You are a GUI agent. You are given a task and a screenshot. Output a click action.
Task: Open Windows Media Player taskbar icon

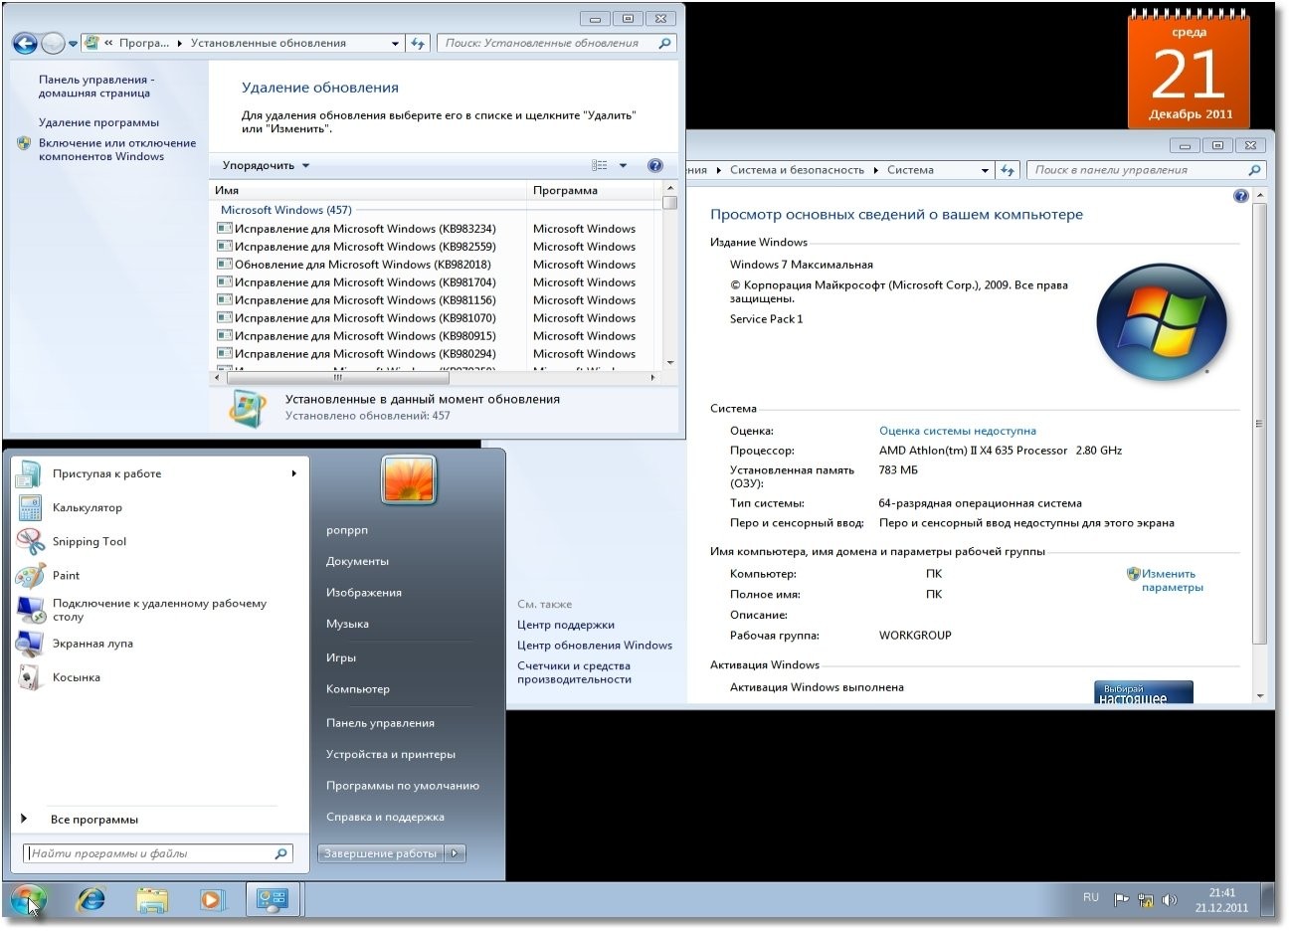tap(212, 900)
